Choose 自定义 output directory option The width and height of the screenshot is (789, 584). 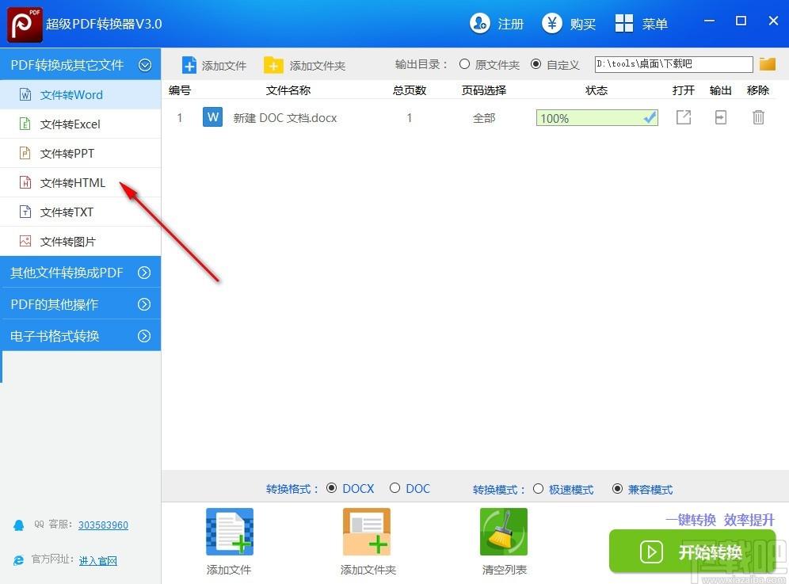536,64
